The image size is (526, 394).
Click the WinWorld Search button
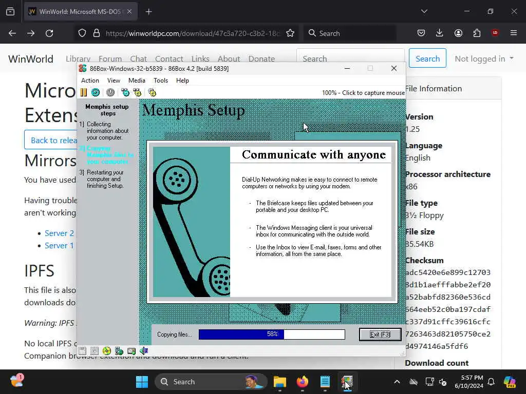click(x=427, y=58)
